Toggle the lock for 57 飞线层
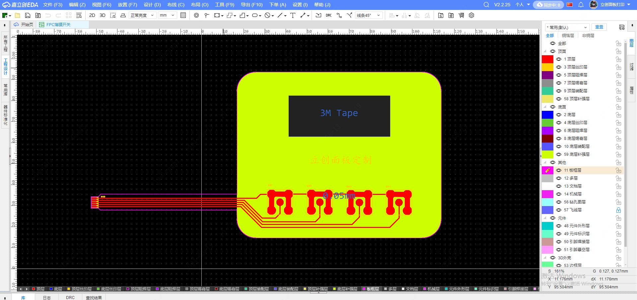 618,210
